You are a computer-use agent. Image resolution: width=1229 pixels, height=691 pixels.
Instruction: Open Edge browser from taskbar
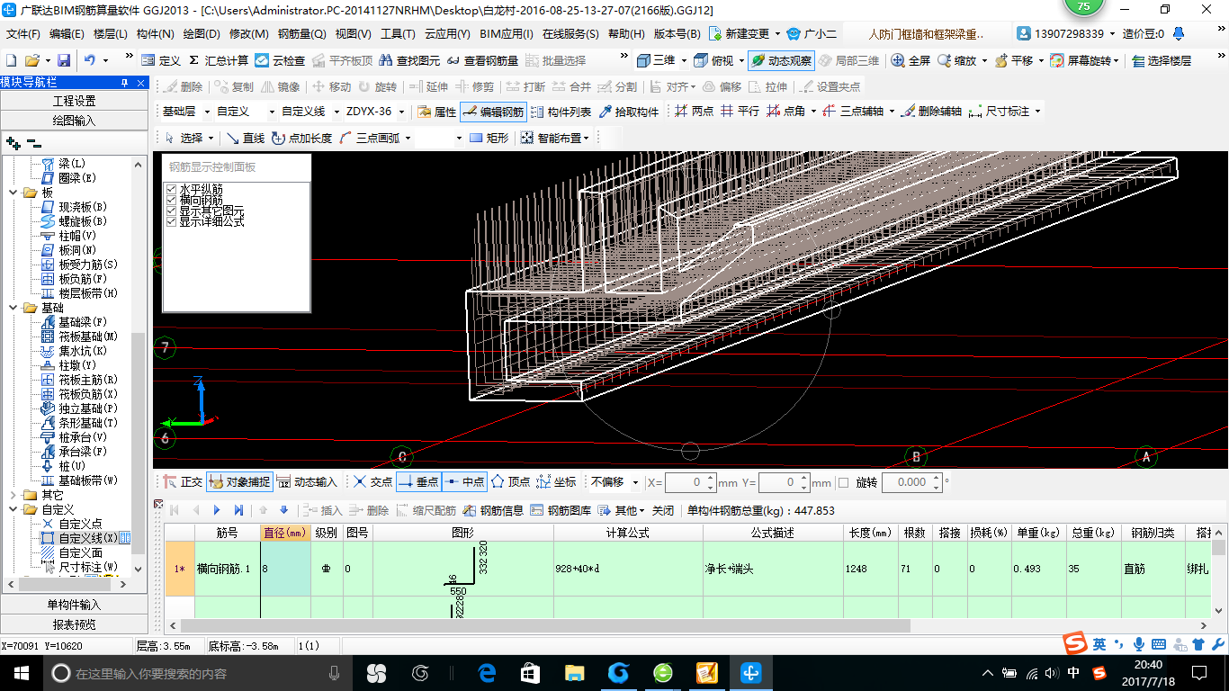[488, 672]
